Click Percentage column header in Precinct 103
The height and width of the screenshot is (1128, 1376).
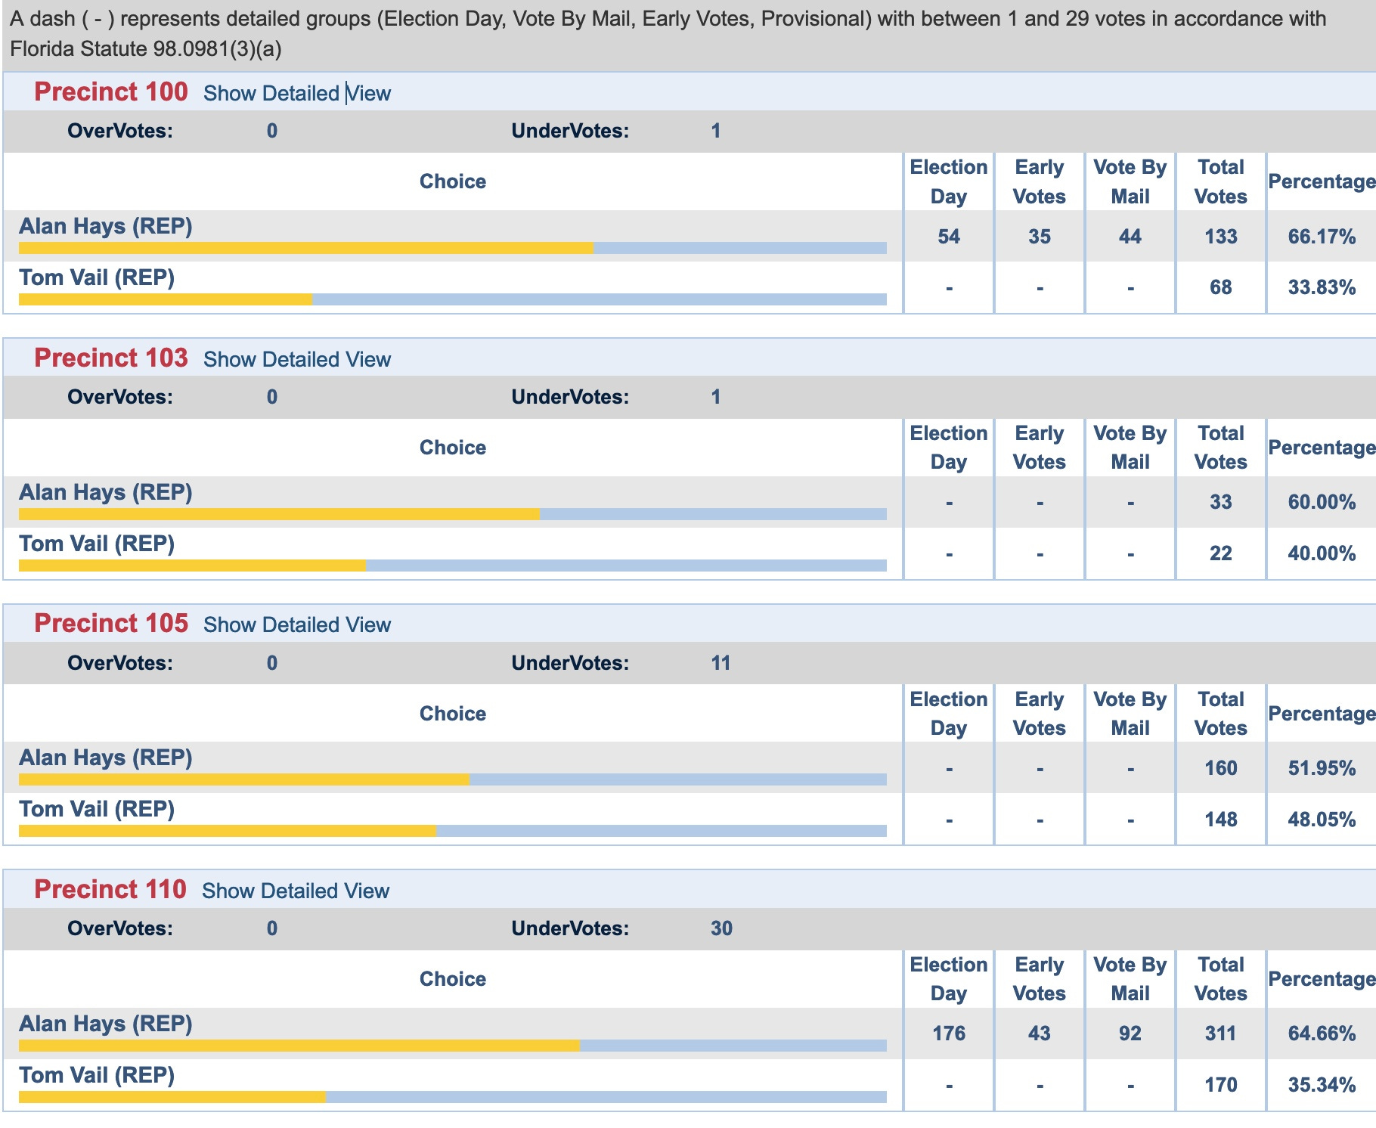[1322, 448]
